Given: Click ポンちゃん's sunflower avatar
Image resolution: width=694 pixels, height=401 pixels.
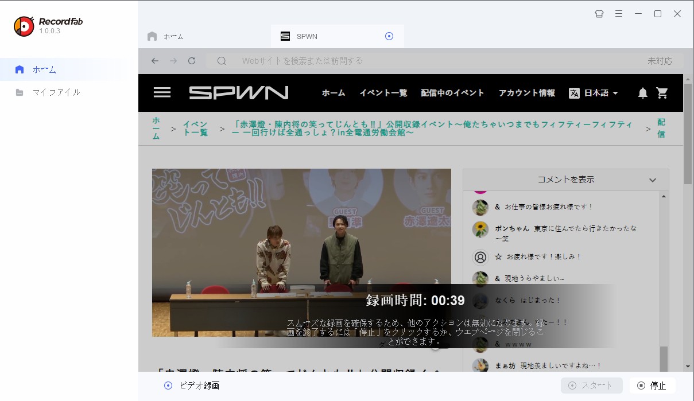Looking at the screenshot, I should tap(480, 229).
